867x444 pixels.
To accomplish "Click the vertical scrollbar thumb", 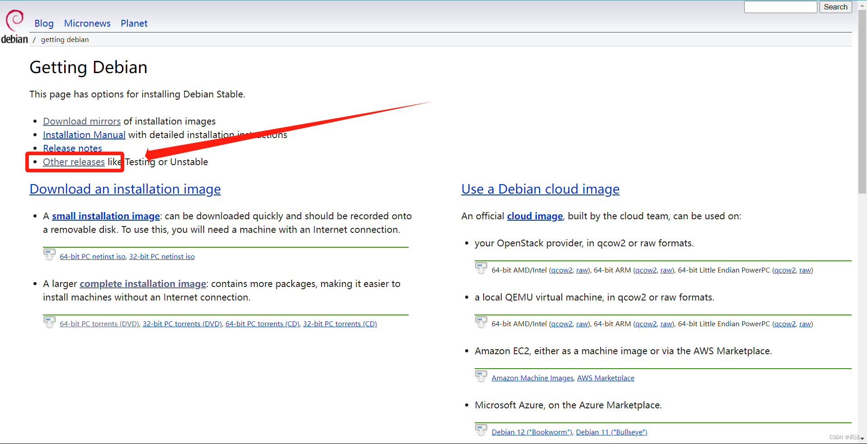I will (x=862, y=102).
